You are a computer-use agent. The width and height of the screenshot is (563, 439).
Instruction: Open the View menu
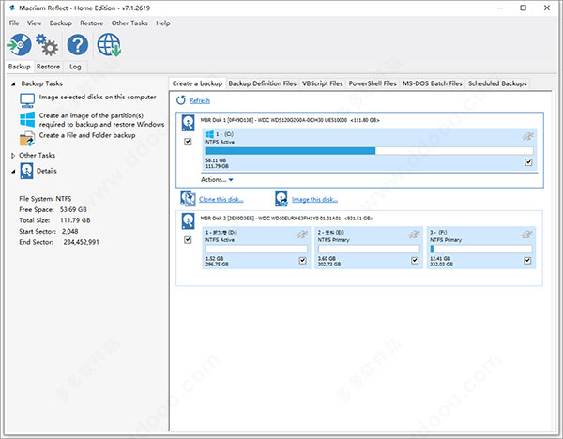tap(34, 23)
